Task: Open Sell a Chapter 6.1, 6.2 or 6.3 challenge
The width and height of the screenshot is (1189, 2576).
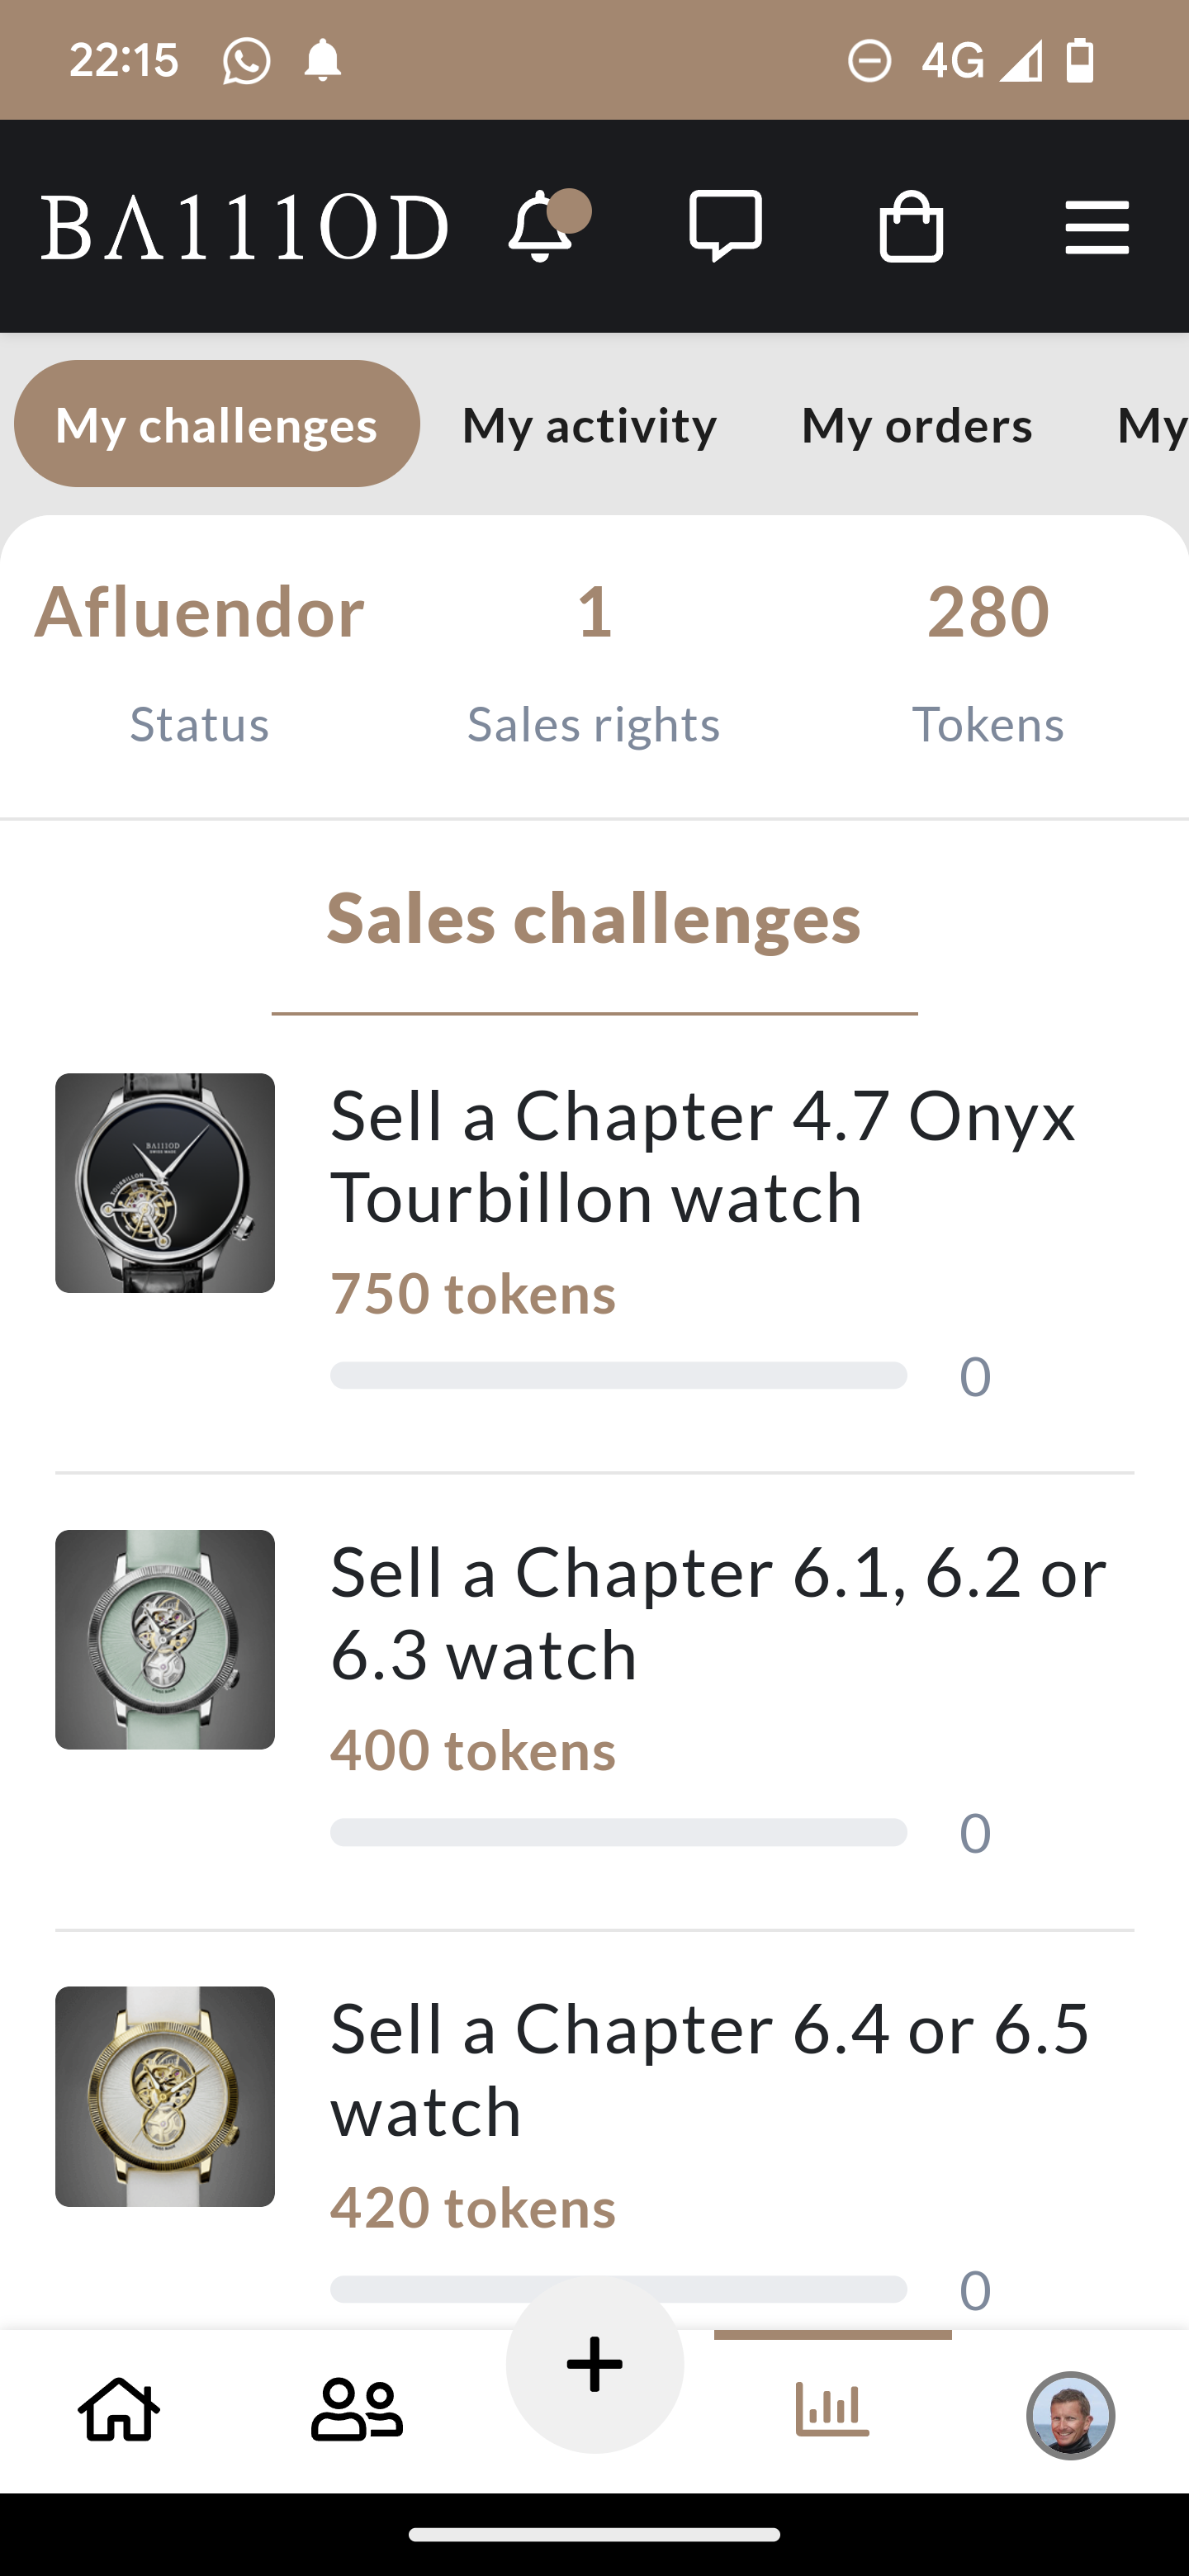Action: click(x=718, y=1612)
